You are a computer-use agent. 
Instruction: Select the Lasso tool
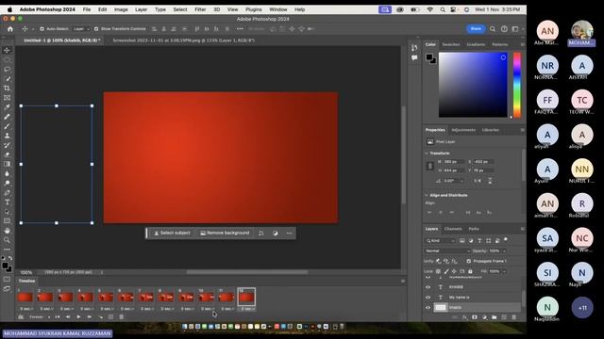pos(7,69)
